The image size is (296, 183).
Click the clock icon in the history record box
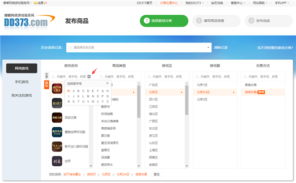(x=71, y=47)
